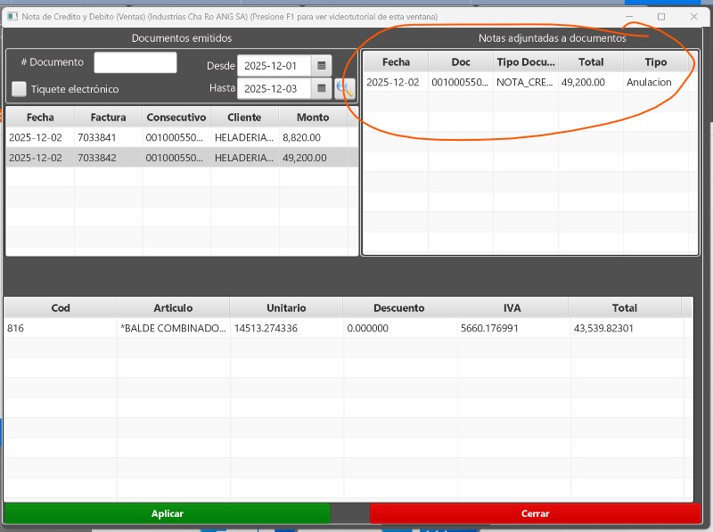Sort documents by the Monto column header
Image resolution: width=713 pixels, height=532 pixels.
tap(313, 117)
